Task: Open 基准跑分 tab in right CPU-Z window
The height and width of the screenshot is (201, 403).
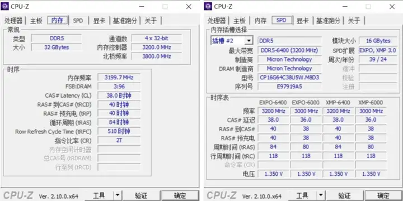Action: point(328,21)
